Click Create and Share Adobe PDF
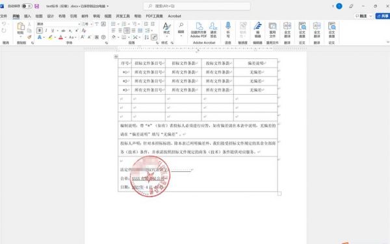This screenshot has height=244, width=390. 198,30
